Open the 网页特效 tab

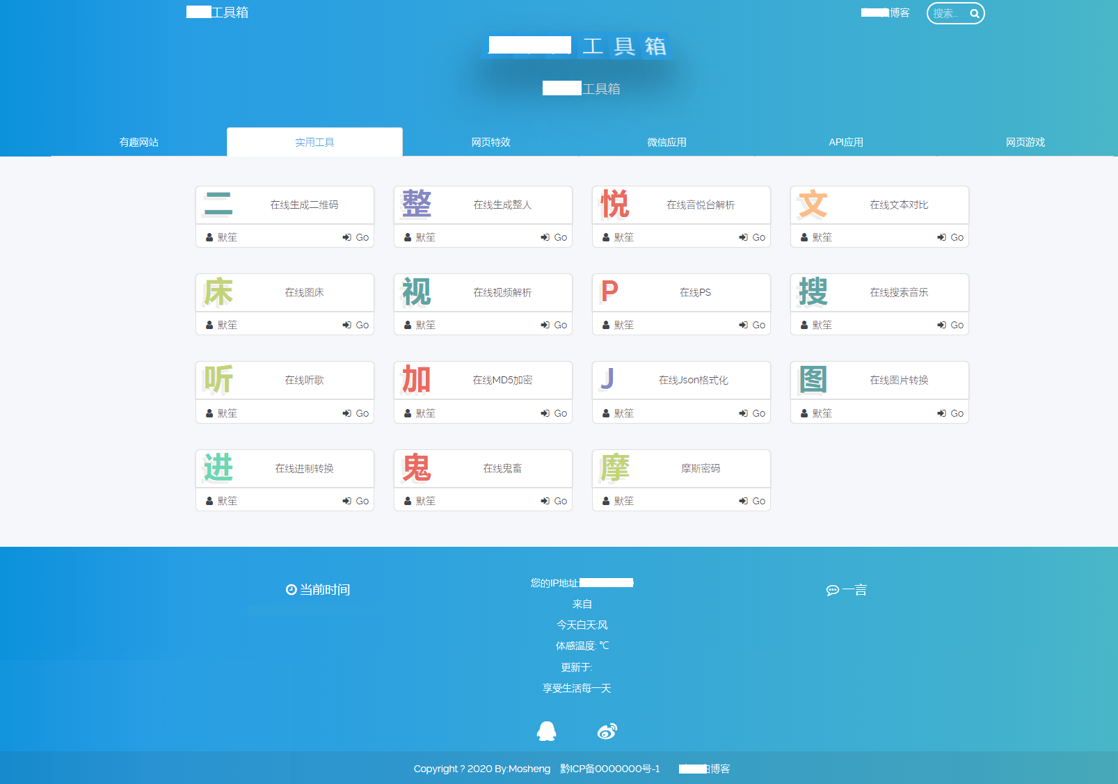(x=490, y=142)
